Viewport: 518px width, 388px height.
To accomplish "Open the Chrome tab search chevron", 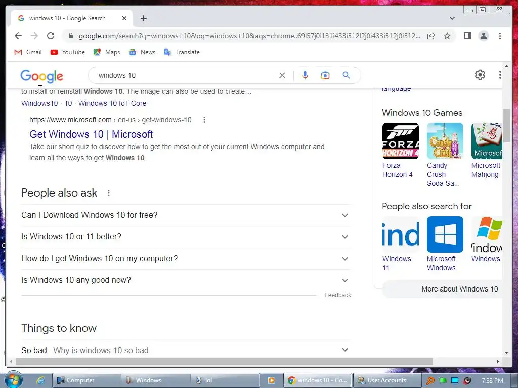I will (x=452, y=18).
